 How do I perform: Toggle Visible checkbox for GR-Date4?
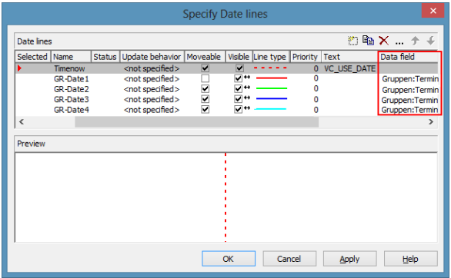pyautogui.click(x=238, y=110)
